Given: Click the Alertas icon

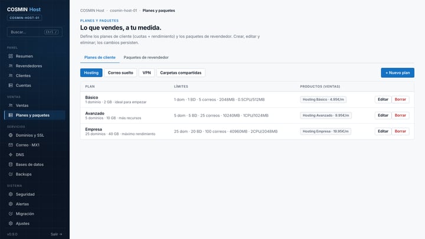Looking at the screenshot, I should pos(11,204).
